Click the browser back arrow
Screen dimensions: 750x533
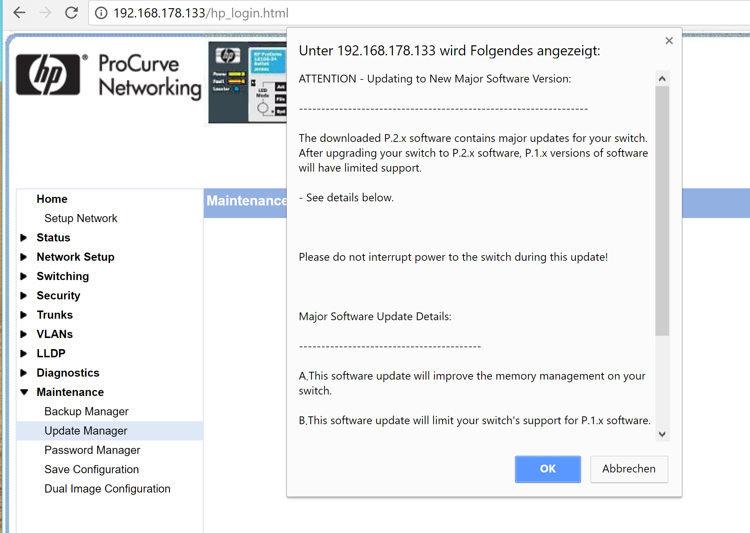point(19,13)
